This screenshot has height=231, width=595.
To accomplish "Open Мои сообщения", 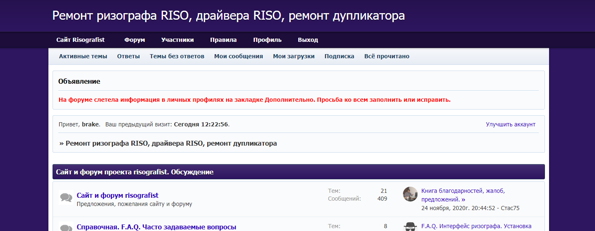I will [x=238, y=56].
